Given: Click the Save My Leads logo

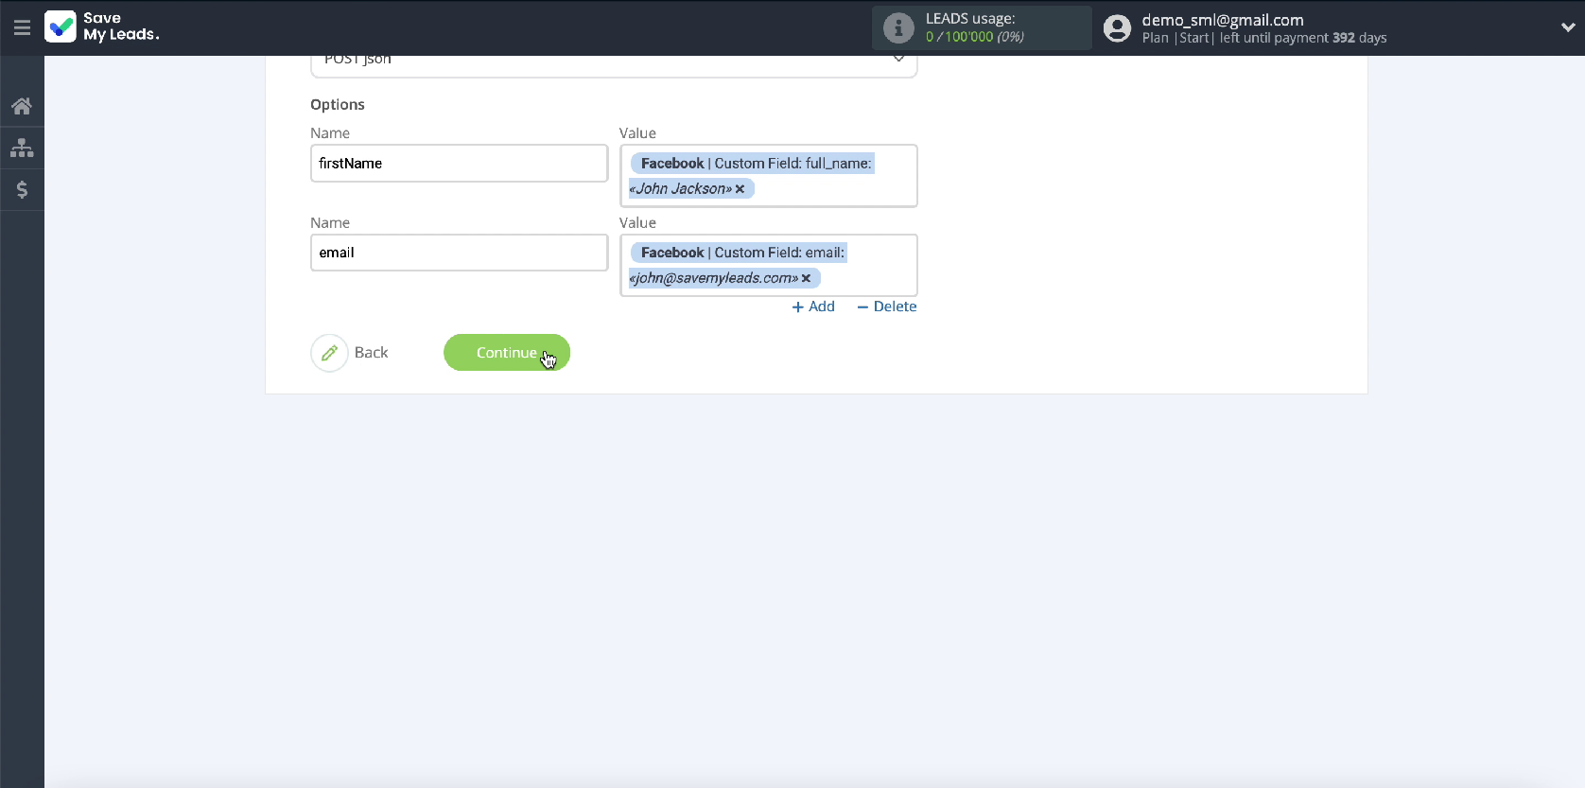Looking at the screenshot, I should (102, 26).
